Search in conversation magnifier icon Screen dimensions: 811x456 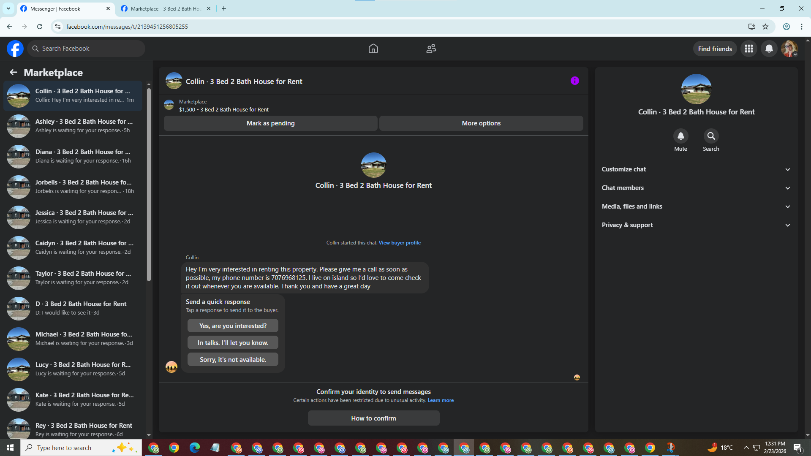pos(711,136)
